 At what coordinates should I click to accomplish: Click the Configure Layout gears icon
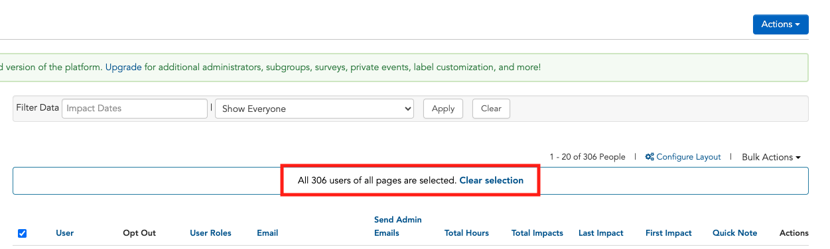[x=650, y=157]
